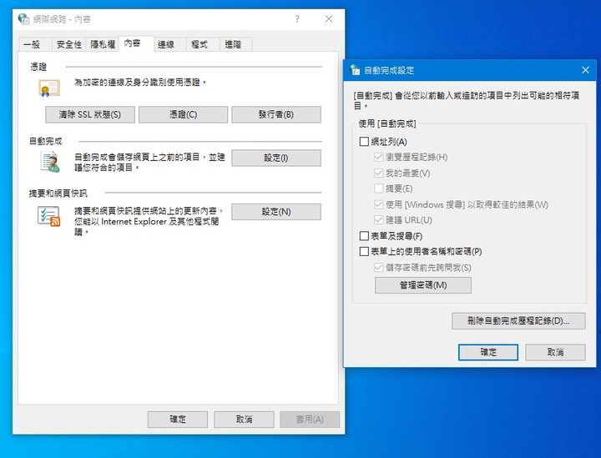601x458 pixels.
Task: Toggle 儲存密碼前先詢問我(S) checkbox
Action: tap(378, 267)
